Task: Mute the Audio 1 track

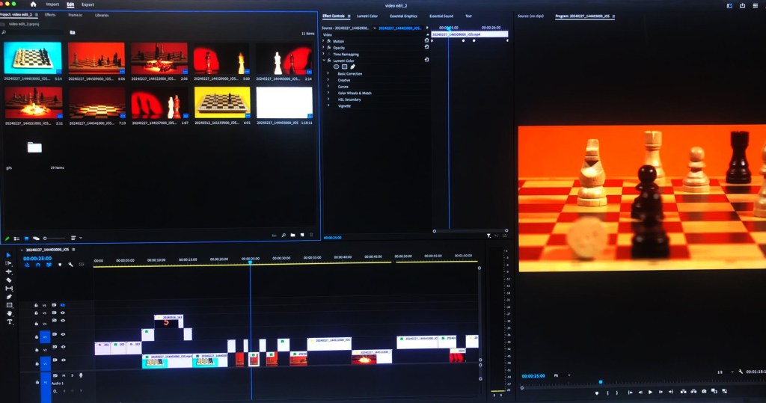Action: point(63,375)
